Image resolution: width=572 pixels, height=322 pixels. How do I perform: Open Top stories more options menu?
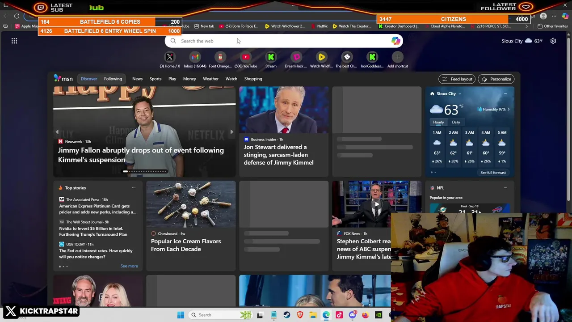point(134,188)
